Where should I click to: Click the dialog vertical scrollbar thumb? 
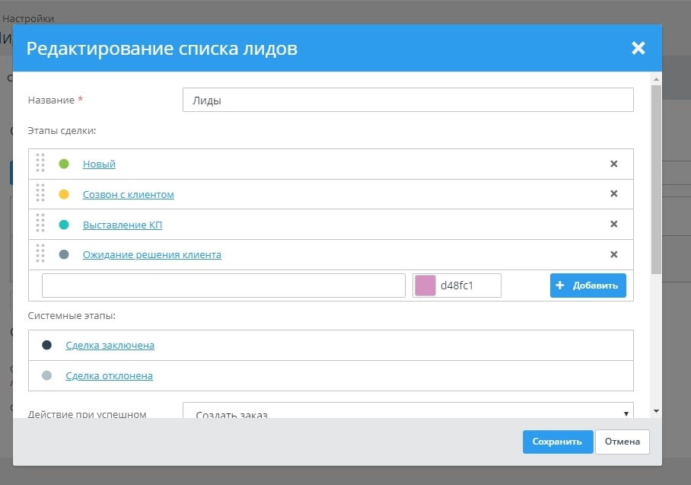(656, 180)
